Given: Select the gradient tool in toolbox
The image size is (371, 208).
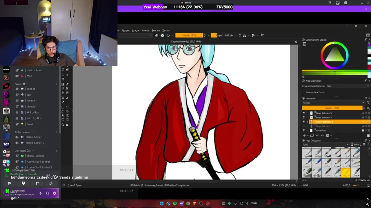Looking at the screenshot, I should click(x=63, y=84).
